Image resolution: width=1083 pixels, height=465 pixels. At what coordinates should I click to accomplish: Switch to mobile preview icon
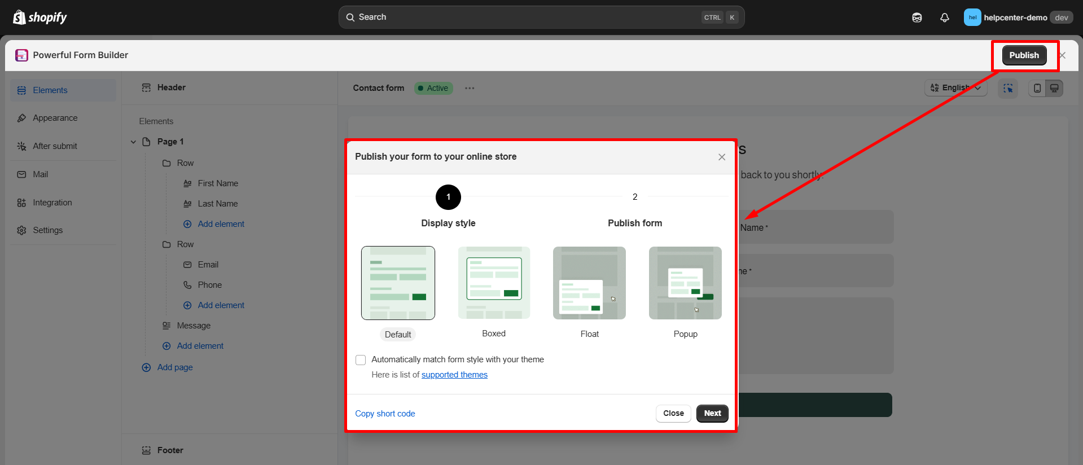click(1037, 88)
